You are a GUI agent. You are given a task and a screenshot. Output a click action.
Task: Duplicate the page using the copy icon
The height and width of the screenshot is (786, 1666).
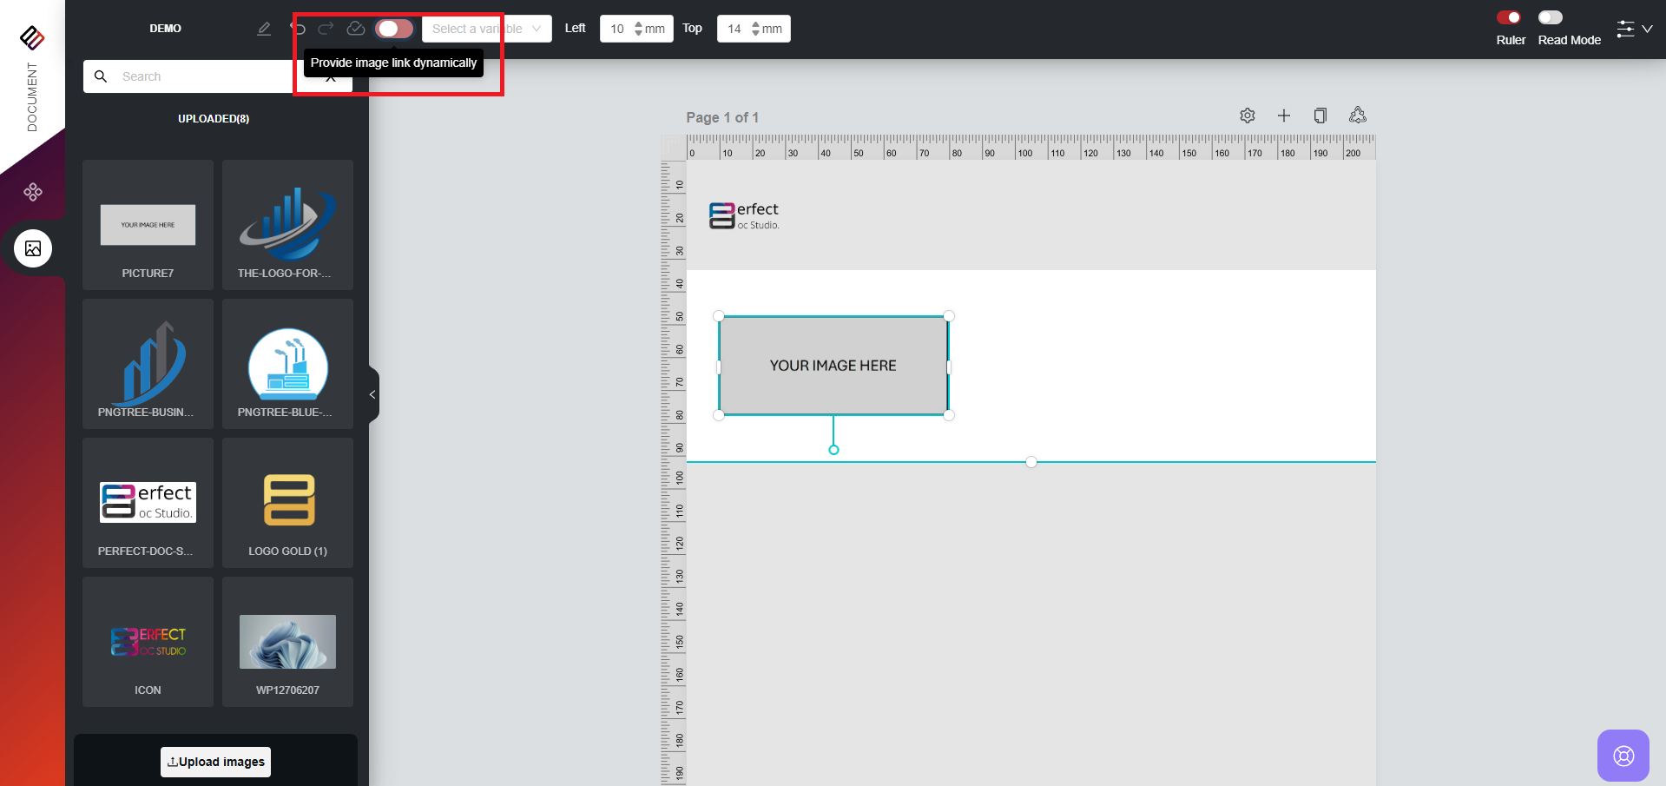(x=1320, y=115)
